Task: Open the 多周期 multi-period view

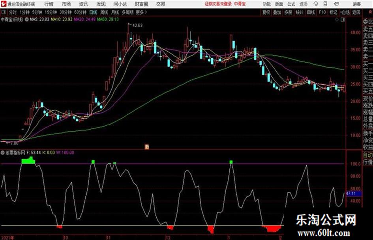Action: tap(127, 12)
